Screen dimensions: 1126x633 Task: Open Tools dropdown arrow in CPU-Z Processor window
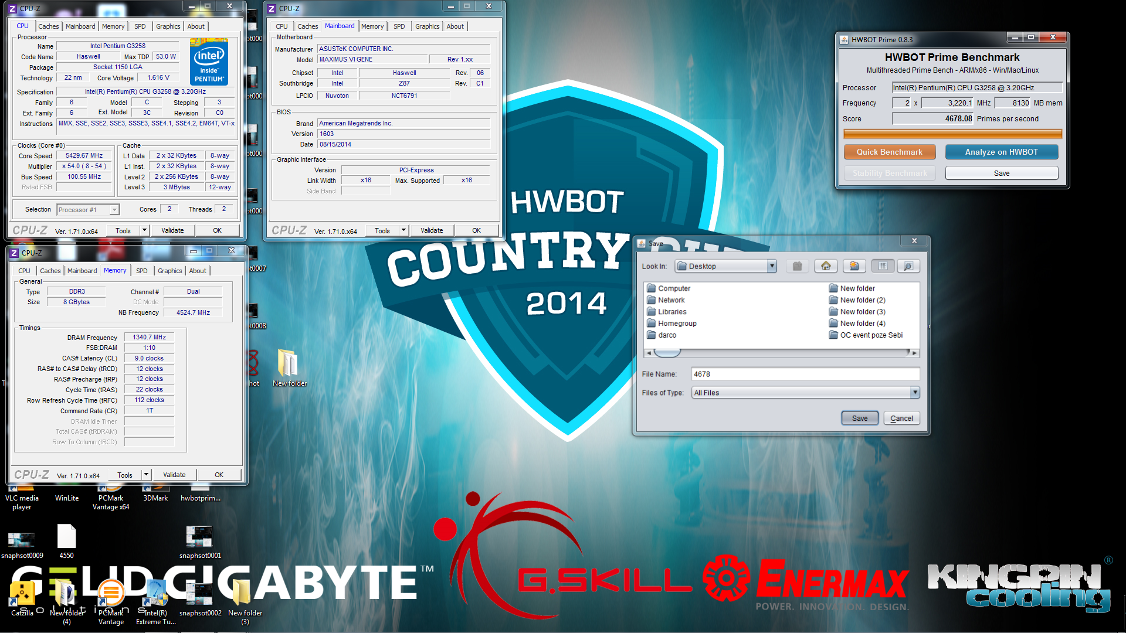click(144, 230)
